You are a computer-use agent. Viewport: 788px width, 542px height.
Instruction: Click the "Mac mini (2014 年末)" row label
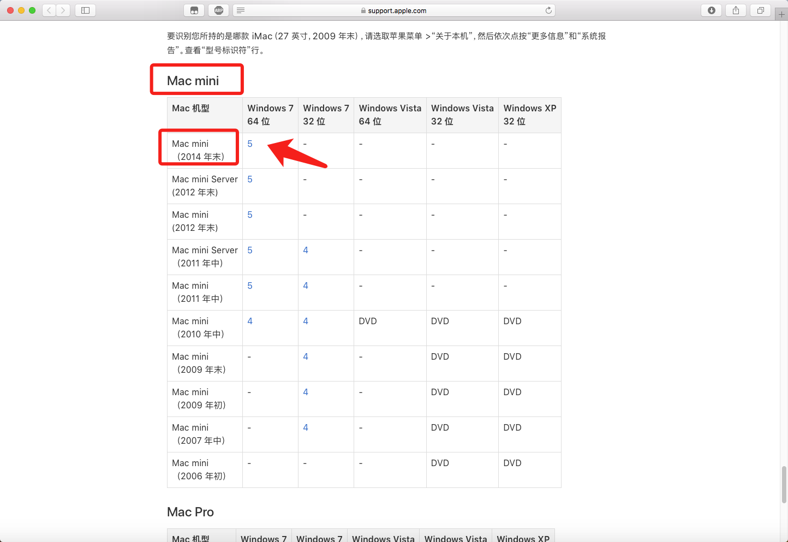[198, 150]
